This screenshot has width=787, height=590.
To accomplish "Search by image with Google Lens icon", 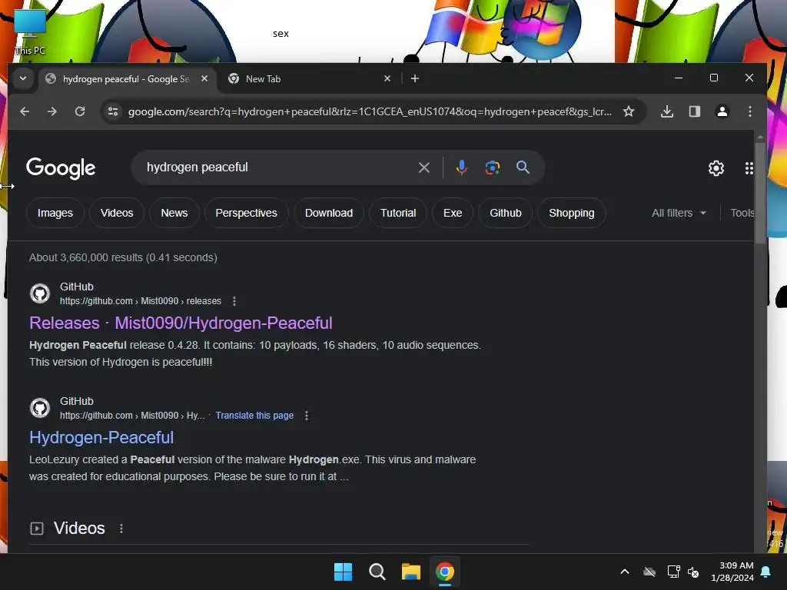I will (x=493, y=167).
